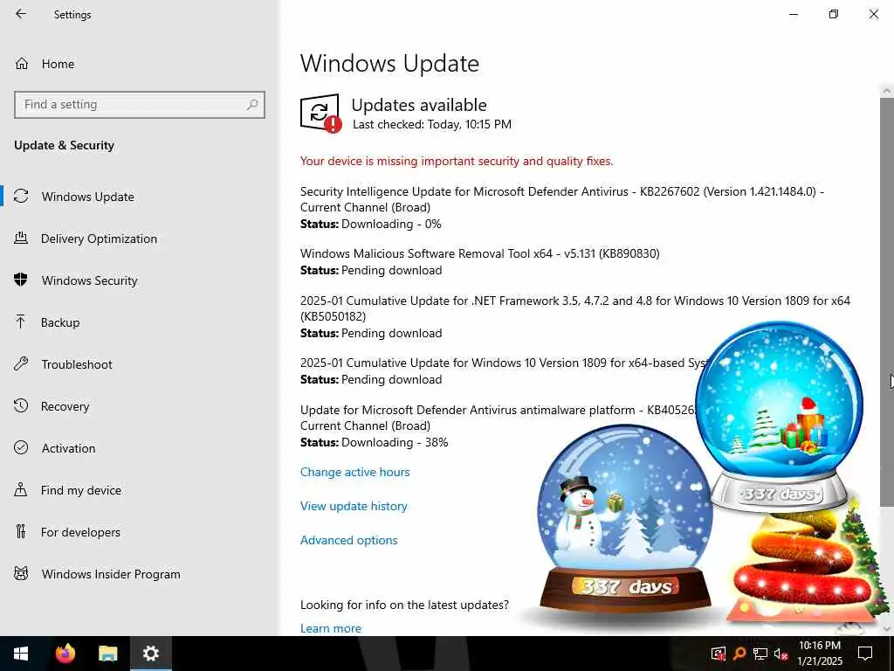Click the Windows Update page title
894x671 pixels.
coord(389,63)
